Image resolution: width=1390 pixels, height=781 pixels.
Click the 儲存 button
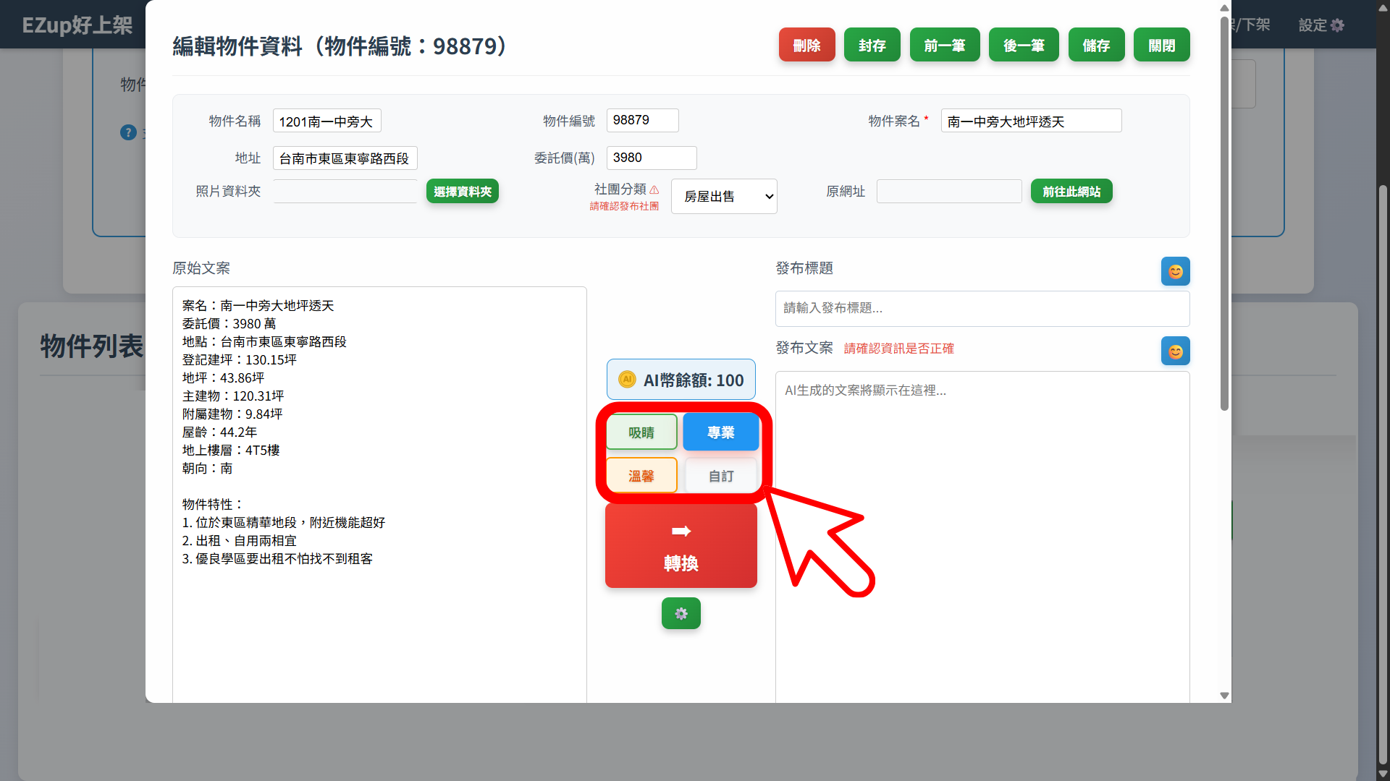[1096, 45]
